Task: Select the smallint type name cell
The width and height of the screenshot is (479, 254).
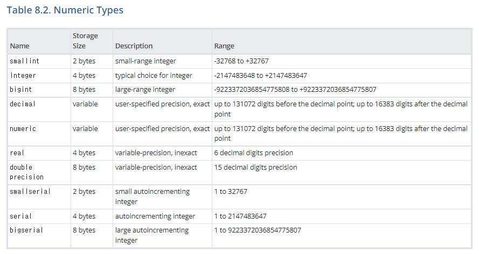Action: click(25, 61)
